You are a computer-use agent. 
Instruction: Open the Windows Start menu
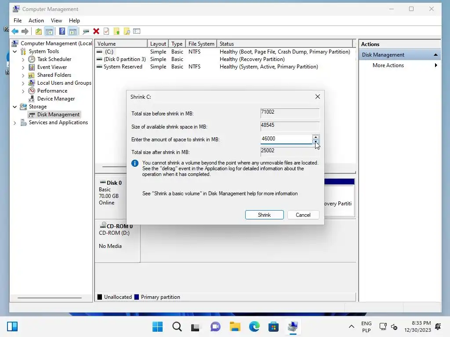157,326
